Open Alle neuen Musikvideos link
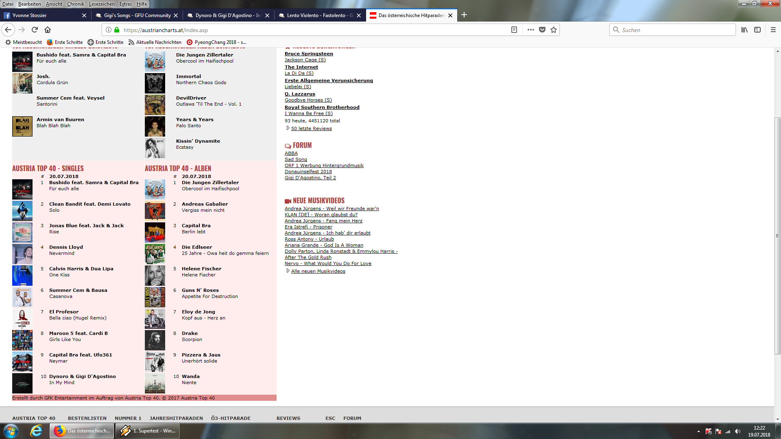The height and width of the screenshot is (439, 781). tap(318, 271)
